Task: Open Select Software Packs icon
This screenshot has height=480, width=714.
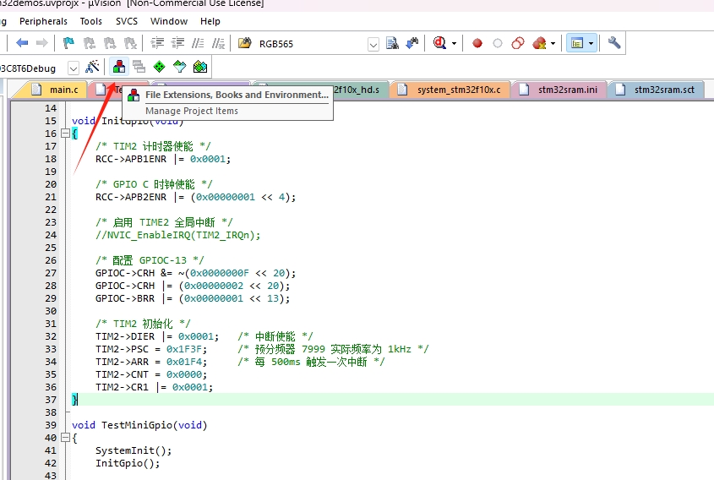Action: pos(180,67)
